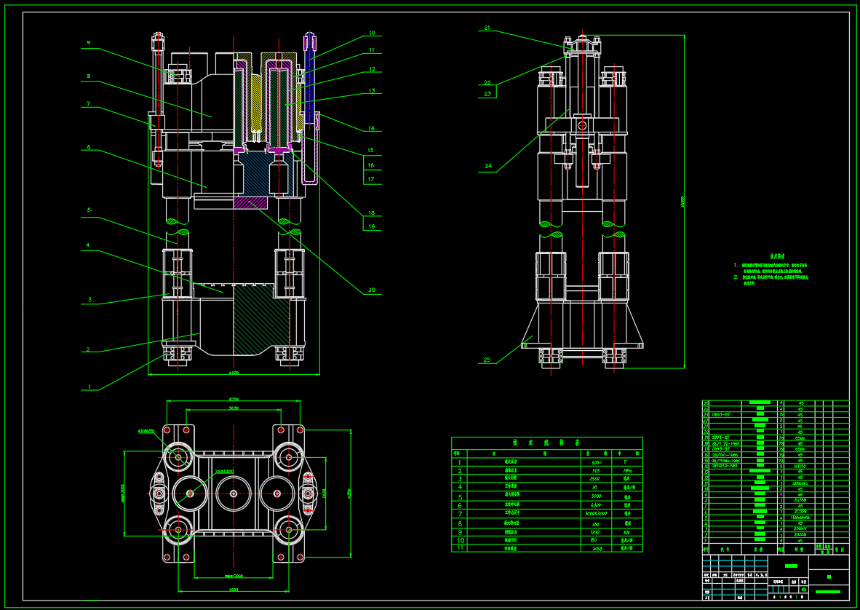
Task: Select part callout number 3 in the front view
Action: 89,299
